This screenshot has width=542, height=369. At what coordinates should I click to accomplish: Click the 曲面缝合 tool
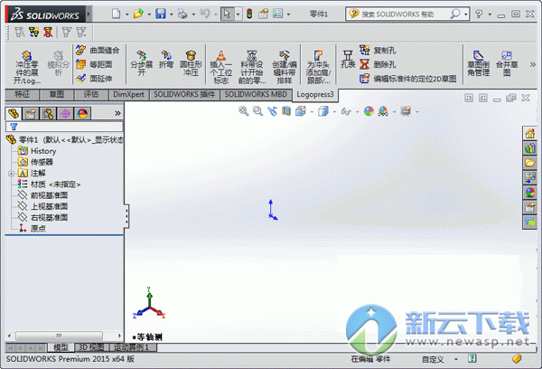coord(98,50)
